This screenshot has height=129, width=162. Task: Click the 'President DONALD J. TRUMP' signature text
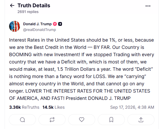98,98
